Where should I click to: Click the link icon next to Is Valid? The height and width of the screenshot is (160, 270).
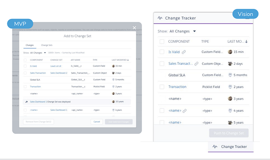pyautogui.click(x=184, y=52)
